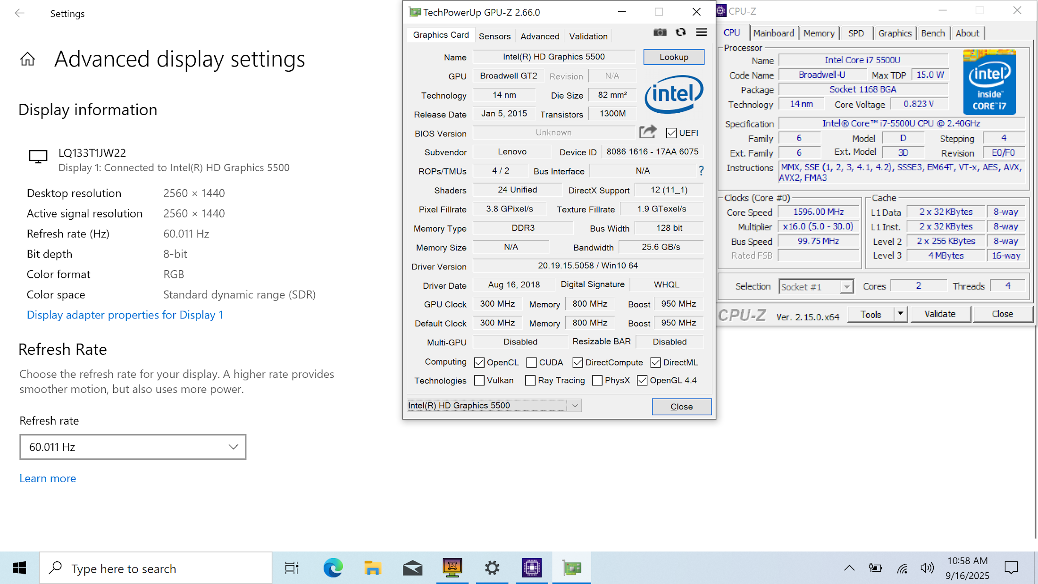This screenshot has width=1038, height=584.
Task: Open the About tab in CPU-Z
Action: (x=967, y=33)
